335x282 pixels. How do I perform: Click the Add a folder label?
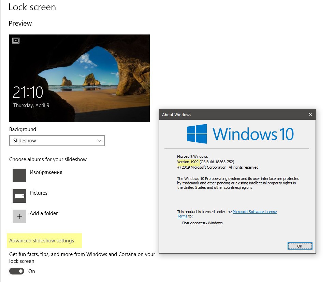44,213
